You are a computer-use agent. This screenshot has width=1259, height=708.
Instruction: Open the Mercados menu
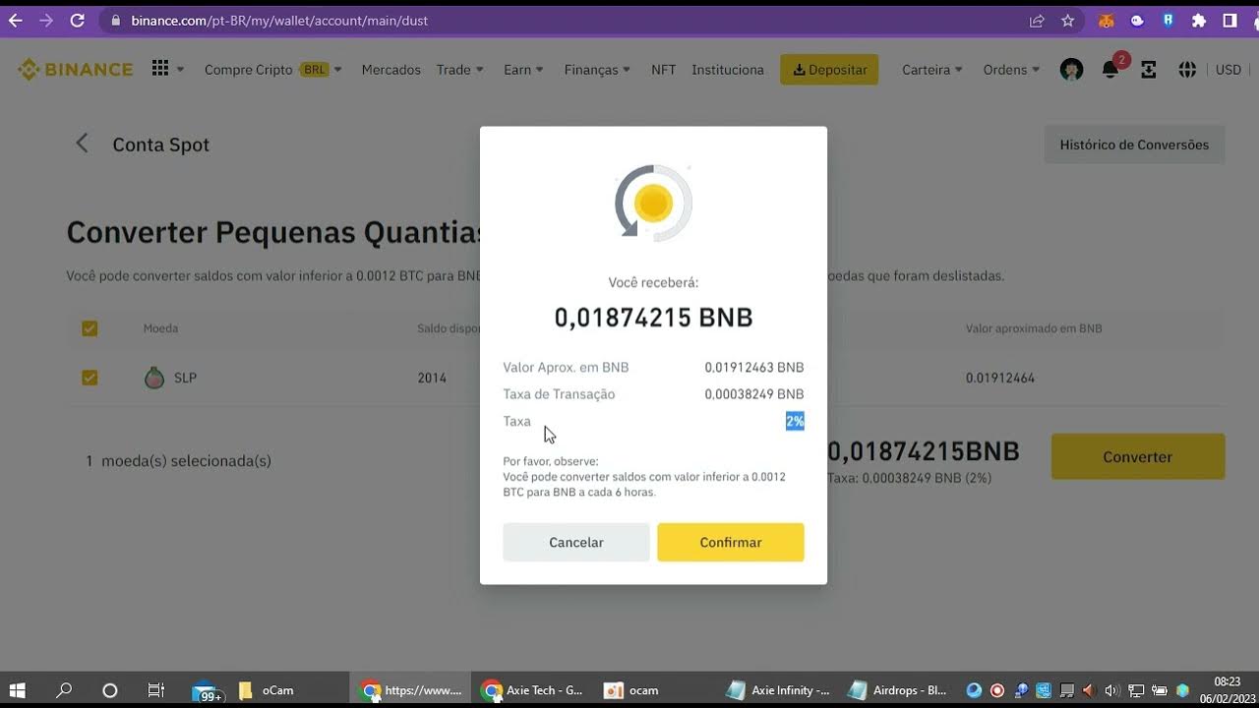click(390, 70)
